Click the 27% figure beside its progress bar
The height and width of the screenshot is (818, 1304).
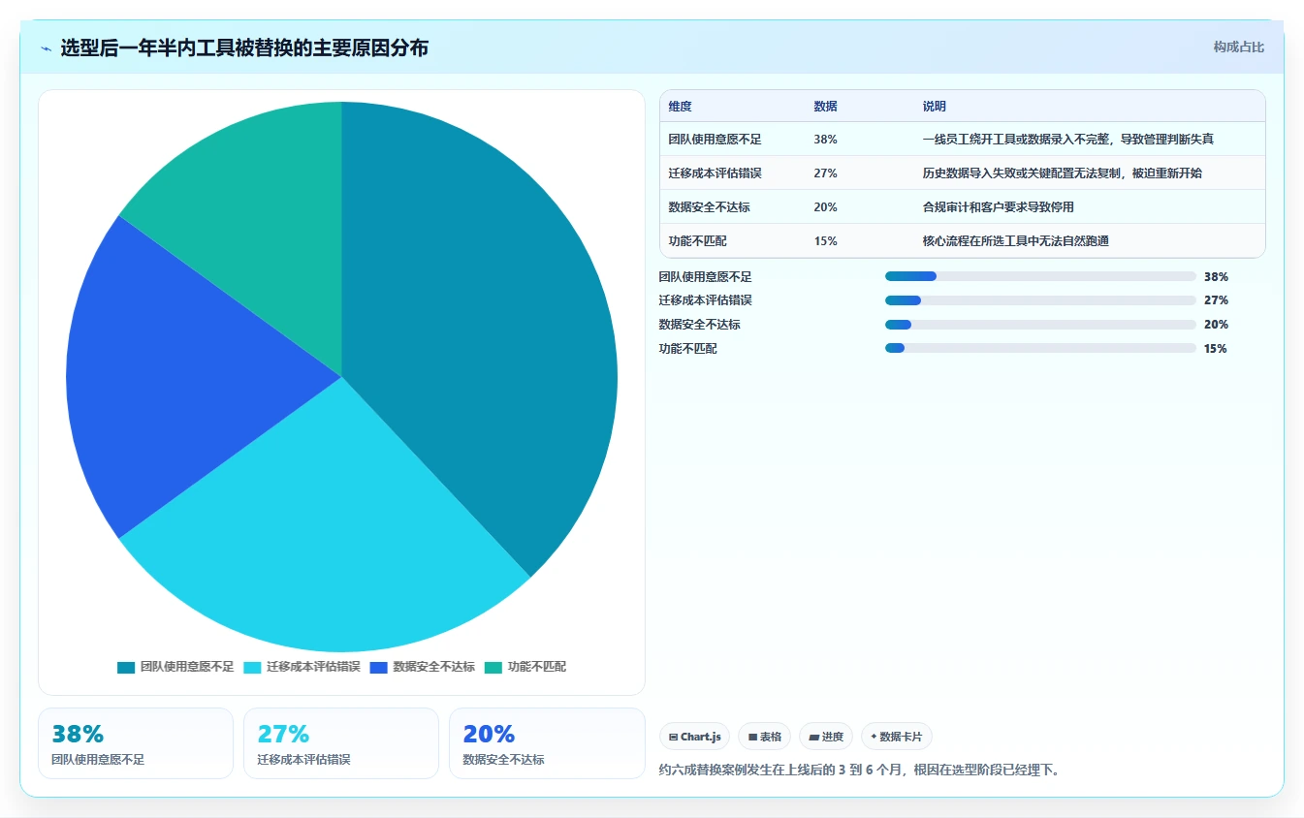[x=1216, y=300]
